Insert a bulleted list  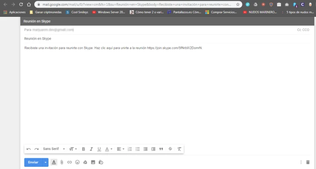click(138, 149)
